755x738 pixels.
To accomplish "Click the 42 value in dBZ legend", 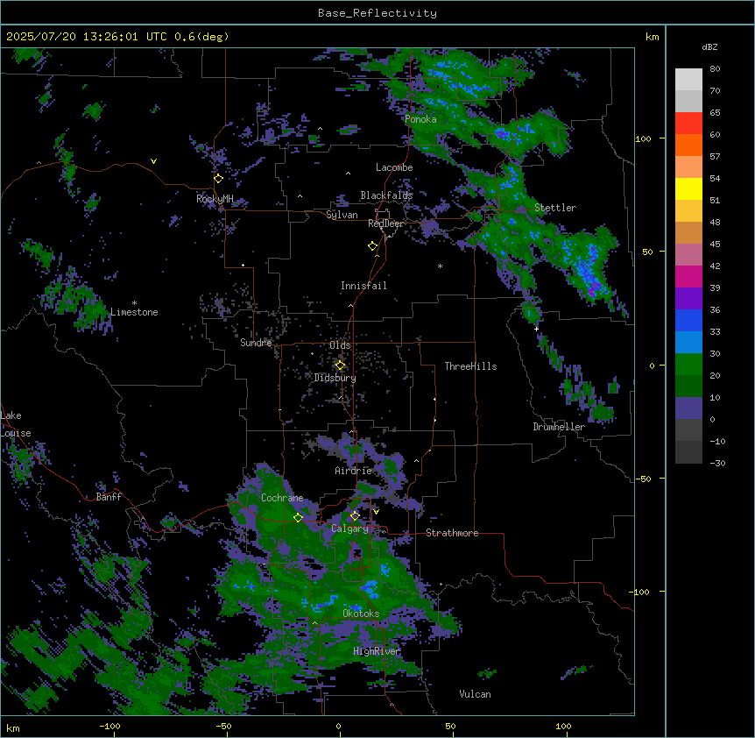I will [715, 266].
